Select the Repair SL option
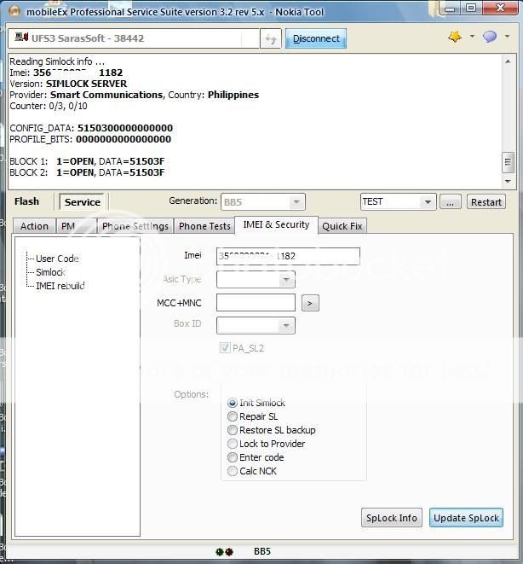 click(253, 416)
